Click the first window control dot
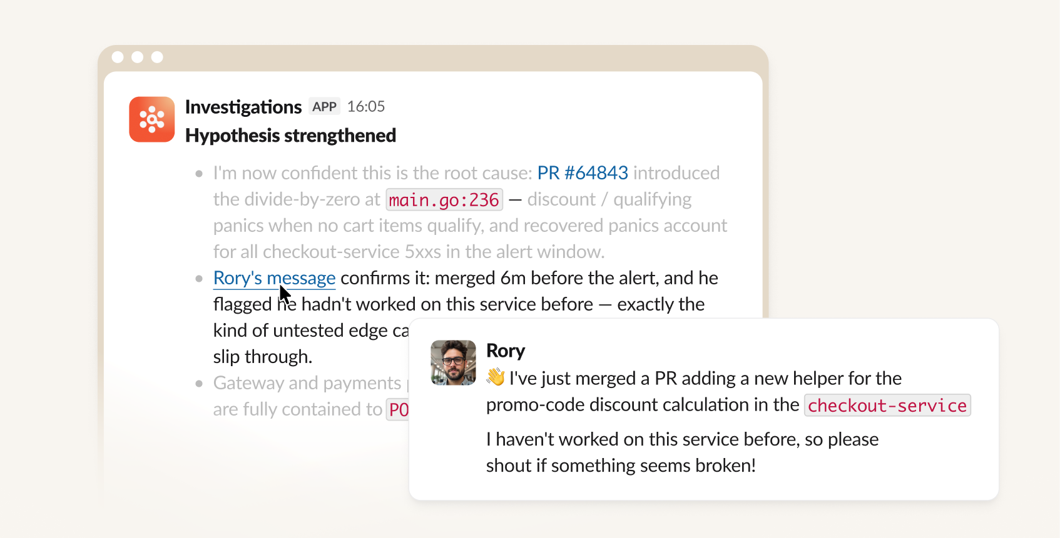Screen dimensions: 1060x538 [118, 57]
